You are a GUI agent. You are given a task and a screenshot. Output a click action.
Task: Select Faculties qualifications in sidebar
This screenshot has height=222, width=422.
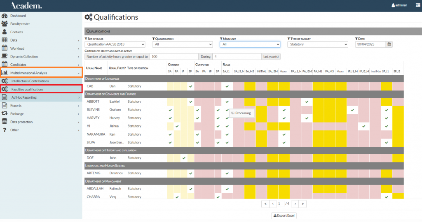point(27,89)
